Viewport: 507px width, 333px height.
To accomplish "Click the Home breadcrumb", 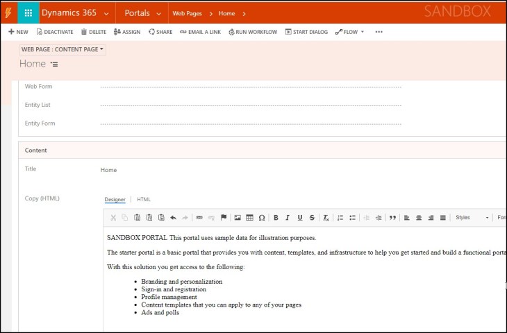I will [x=226, y=14].
